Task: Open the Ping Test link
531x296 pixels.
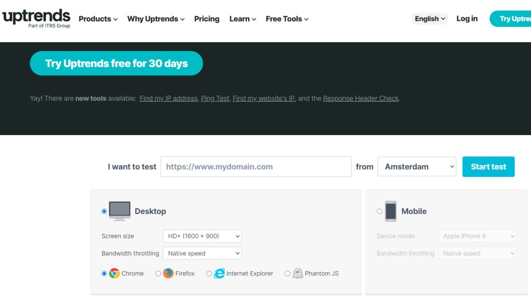Action: pyautogui.click(x=215, y=98)
